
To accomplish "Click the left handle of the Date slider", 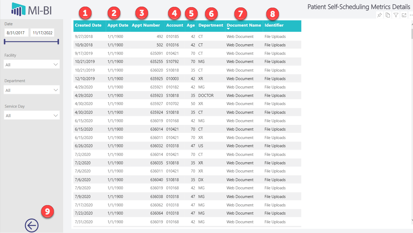I will coord(5,42).
